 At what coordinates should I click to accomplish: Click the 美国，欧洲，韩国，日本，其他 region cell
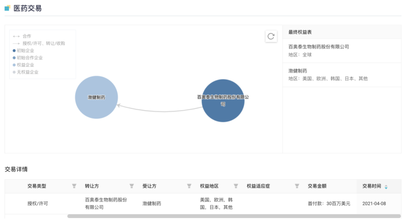click(x=216, y=204)
